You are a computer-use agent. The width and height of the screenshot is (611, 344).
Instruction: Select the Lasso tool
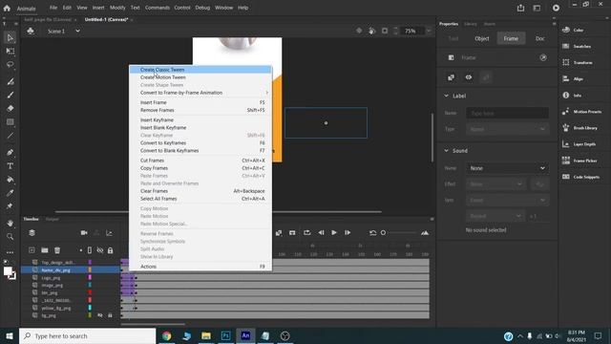tap(11, 65)
